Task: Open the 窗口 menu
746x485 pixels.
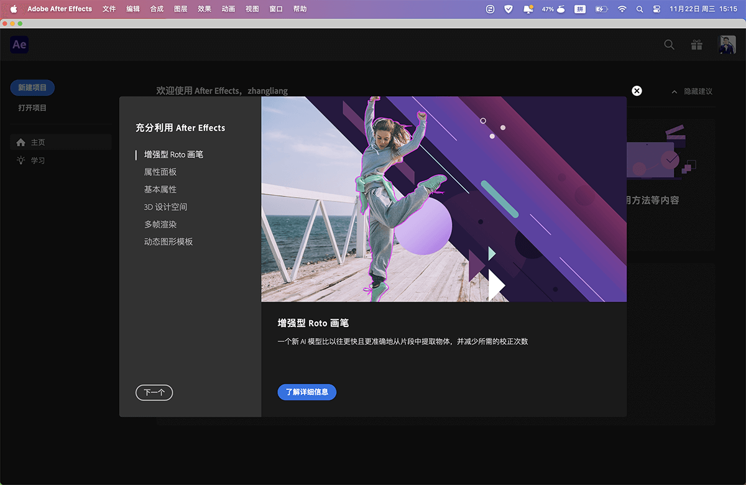Action: point(276,9)
